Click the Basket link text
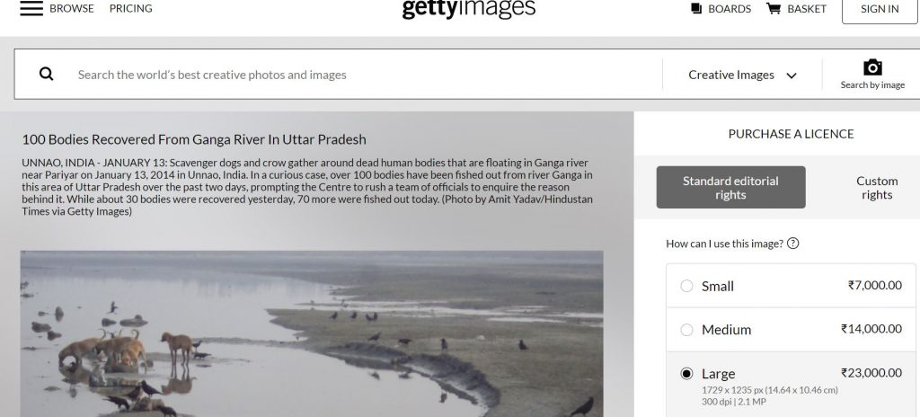Viewport: 920px width, 417px height. (807, 9)
